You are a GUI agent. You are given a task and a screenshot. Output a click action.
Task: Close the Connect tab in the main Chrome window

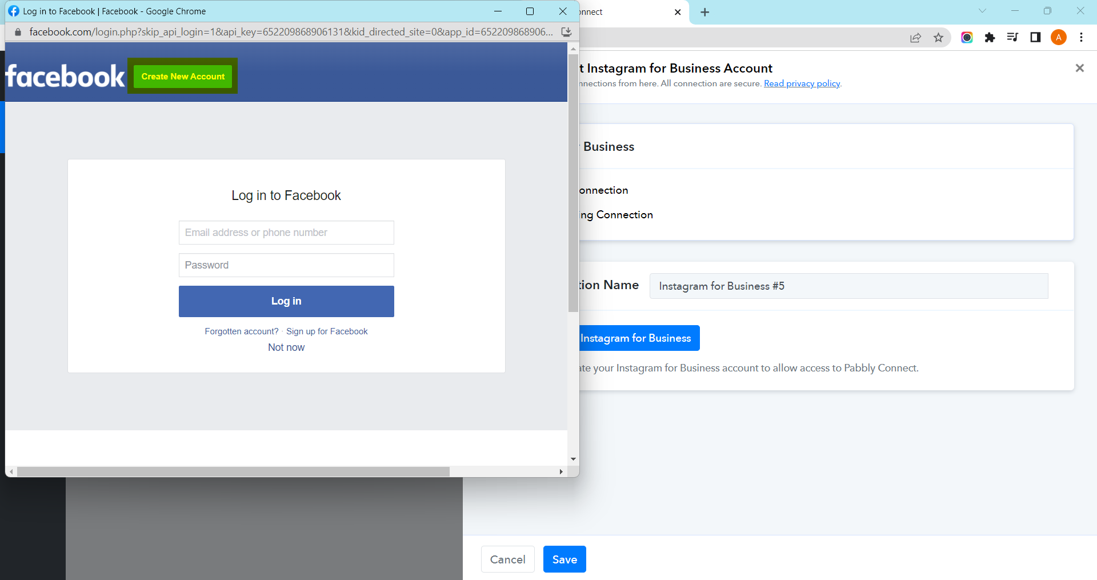(678, 12)
